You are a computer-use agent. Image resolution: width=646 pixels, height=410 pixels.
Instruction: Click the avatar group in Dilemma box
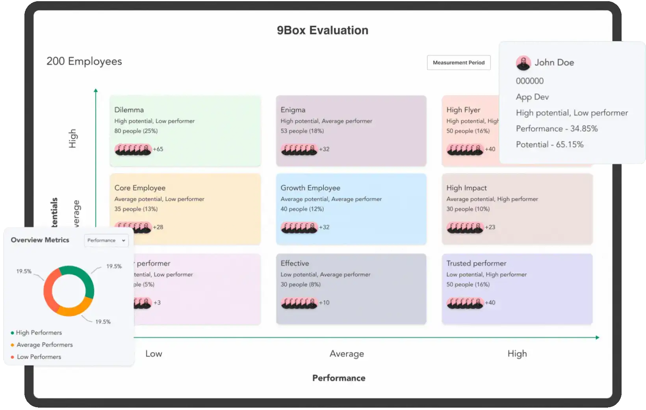pyautogui.click(x=133, y=149)
